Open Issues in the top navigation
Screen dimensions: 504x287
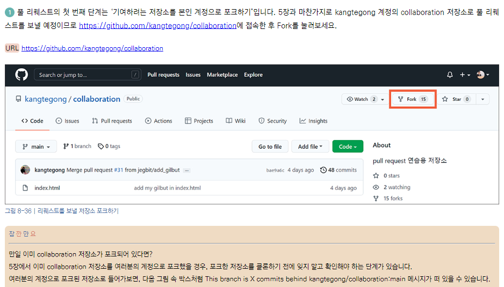point(193,75)
